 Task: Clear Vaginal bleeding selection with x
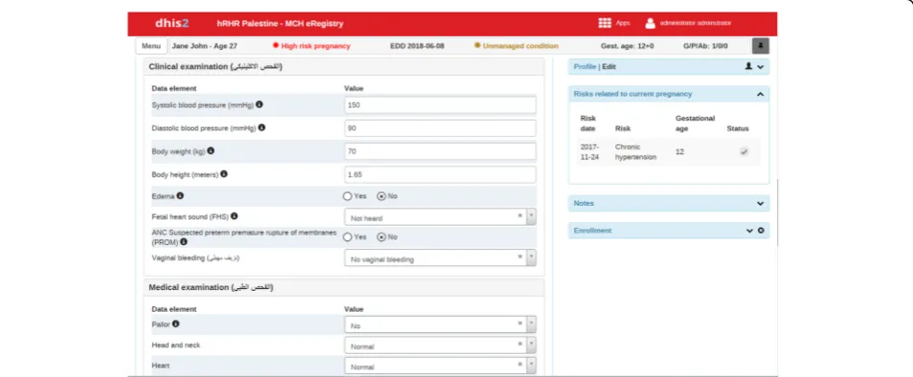pyautogui.click(x=520, y=257)
